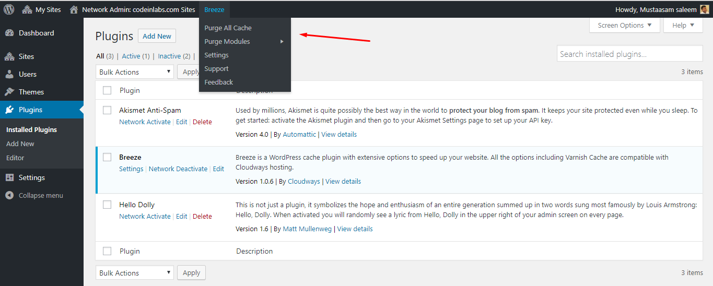This screenshot has width=713, height=286.
Task: Click the Network Admin home icon
Action: (74, 9)
